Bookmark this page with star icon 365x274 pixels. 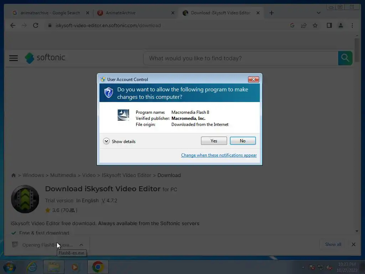(315, 25)
